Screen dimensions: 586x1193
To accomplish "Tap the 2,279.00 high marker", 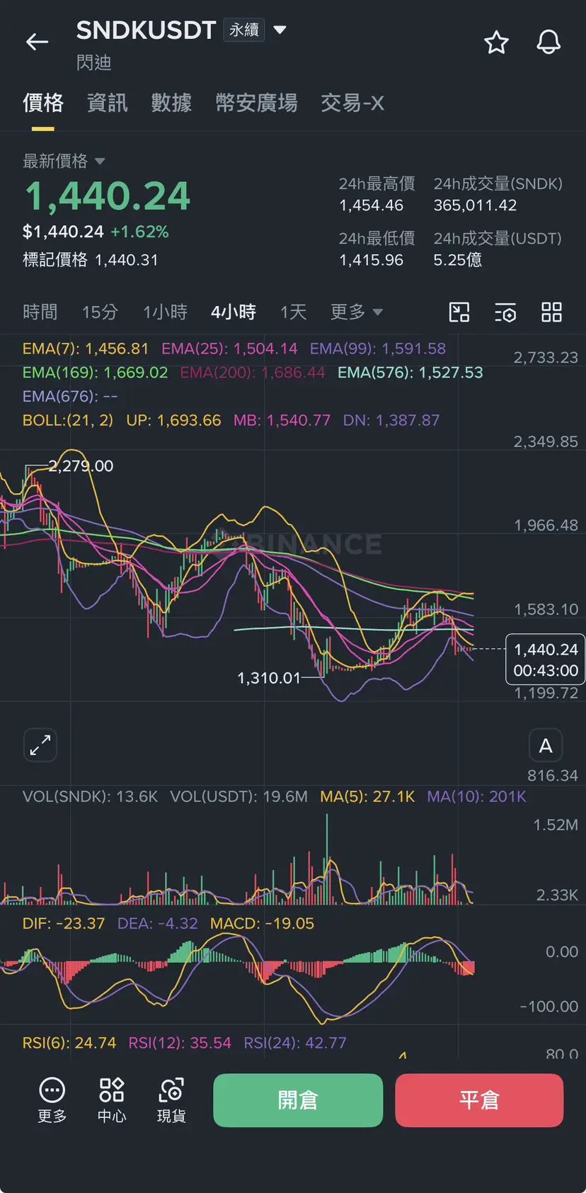I will [80, 465].
